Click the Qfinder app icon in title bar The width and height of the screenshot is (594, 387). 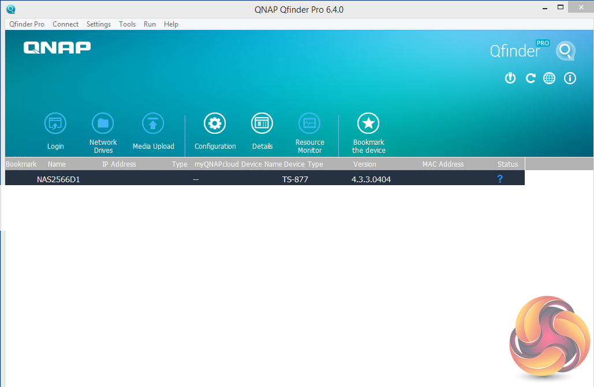coord(10,9)
